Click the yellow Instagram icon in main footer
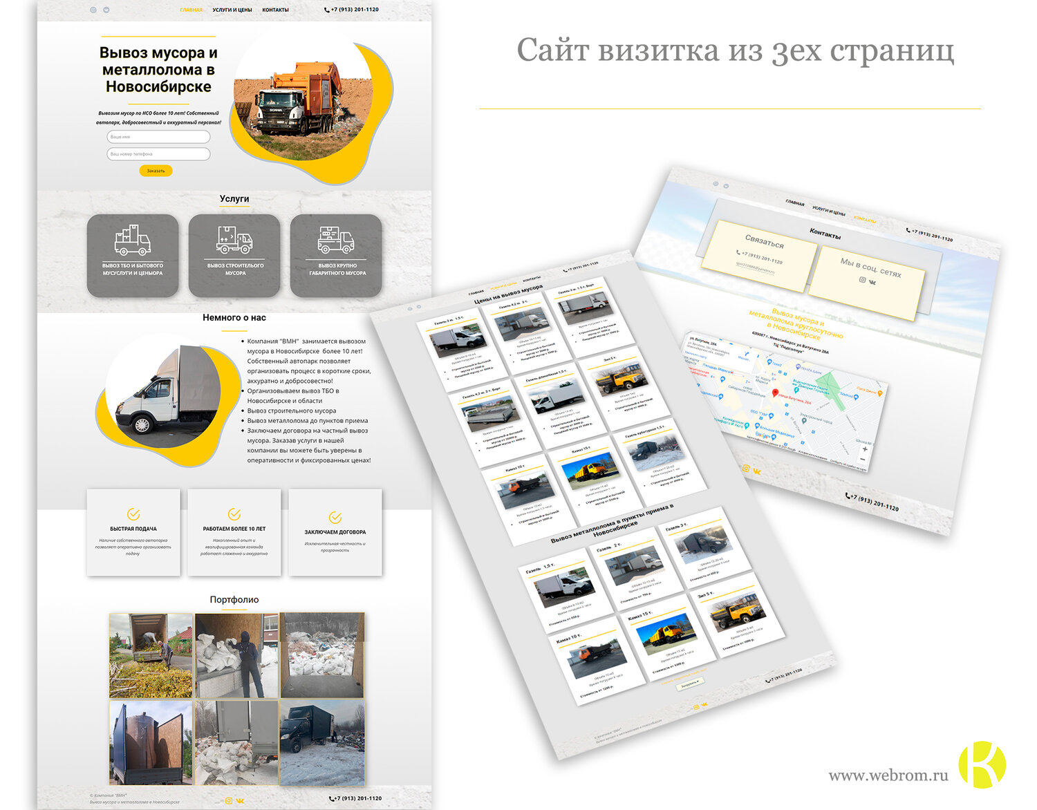 point(229,800)
